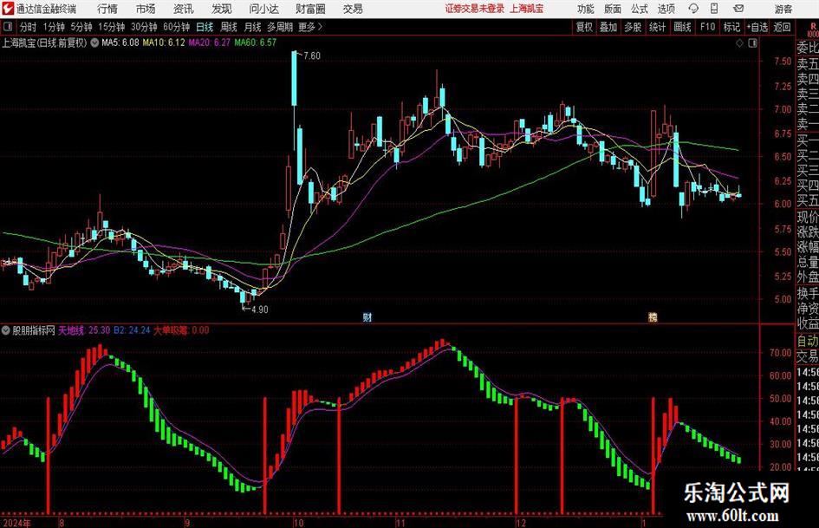Open F10 company info

(x=707, y=27)
